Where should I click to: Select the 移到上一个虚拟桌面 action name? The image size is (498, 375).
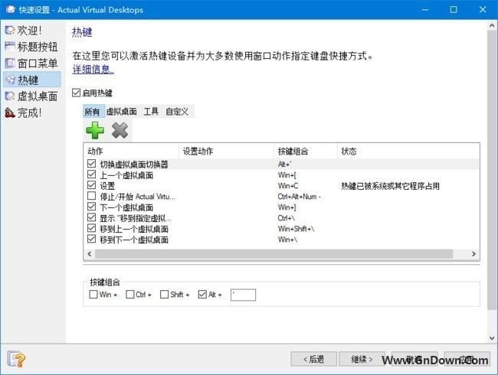coord(134,229)
